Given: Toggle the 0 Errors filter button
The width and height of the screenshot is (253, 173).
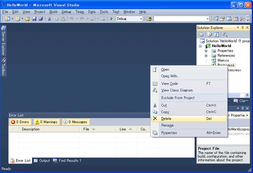Looking at the screenshot, I should tap(20, 122).
